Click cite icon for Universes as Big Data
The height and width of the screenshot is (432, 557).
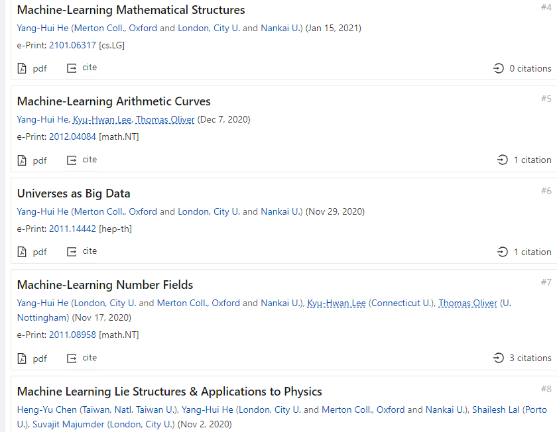(x=72, y=252)
